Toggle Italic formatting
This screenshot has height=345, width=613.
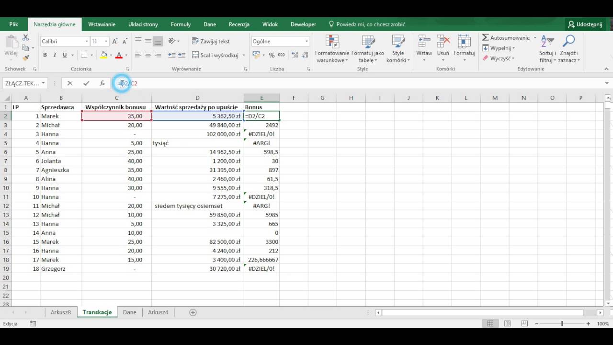point(55,55)
